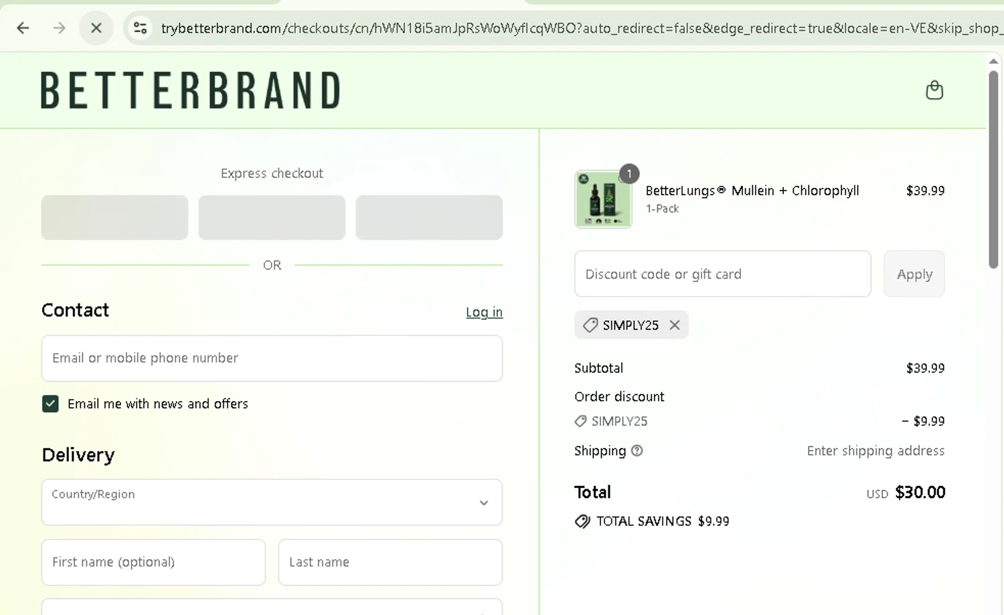Click the '1-Pack' variant text
This screenshot has width=1004, height=615.
(662, 209)
